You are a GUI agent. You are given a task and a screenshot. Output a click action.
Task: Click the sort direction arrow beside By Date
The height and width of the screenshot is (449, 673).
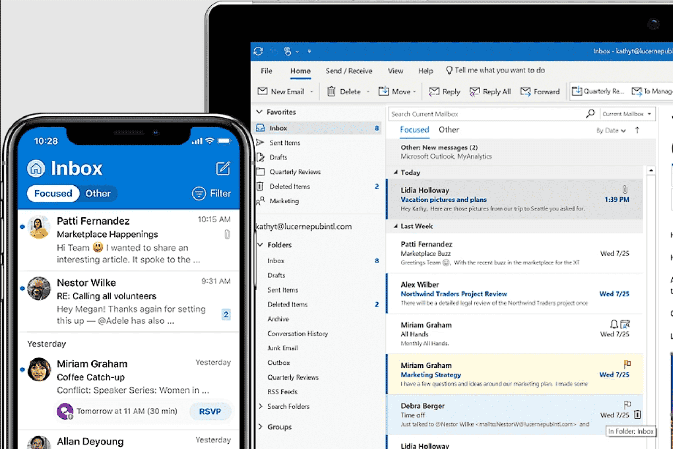637,130
